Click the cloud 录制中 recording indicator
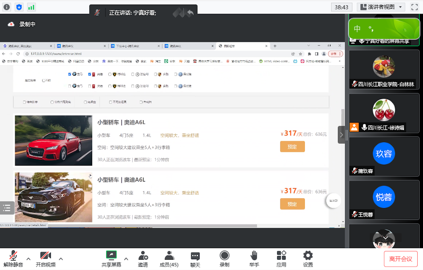The image size is (423, 270). (x=21, y=24)
